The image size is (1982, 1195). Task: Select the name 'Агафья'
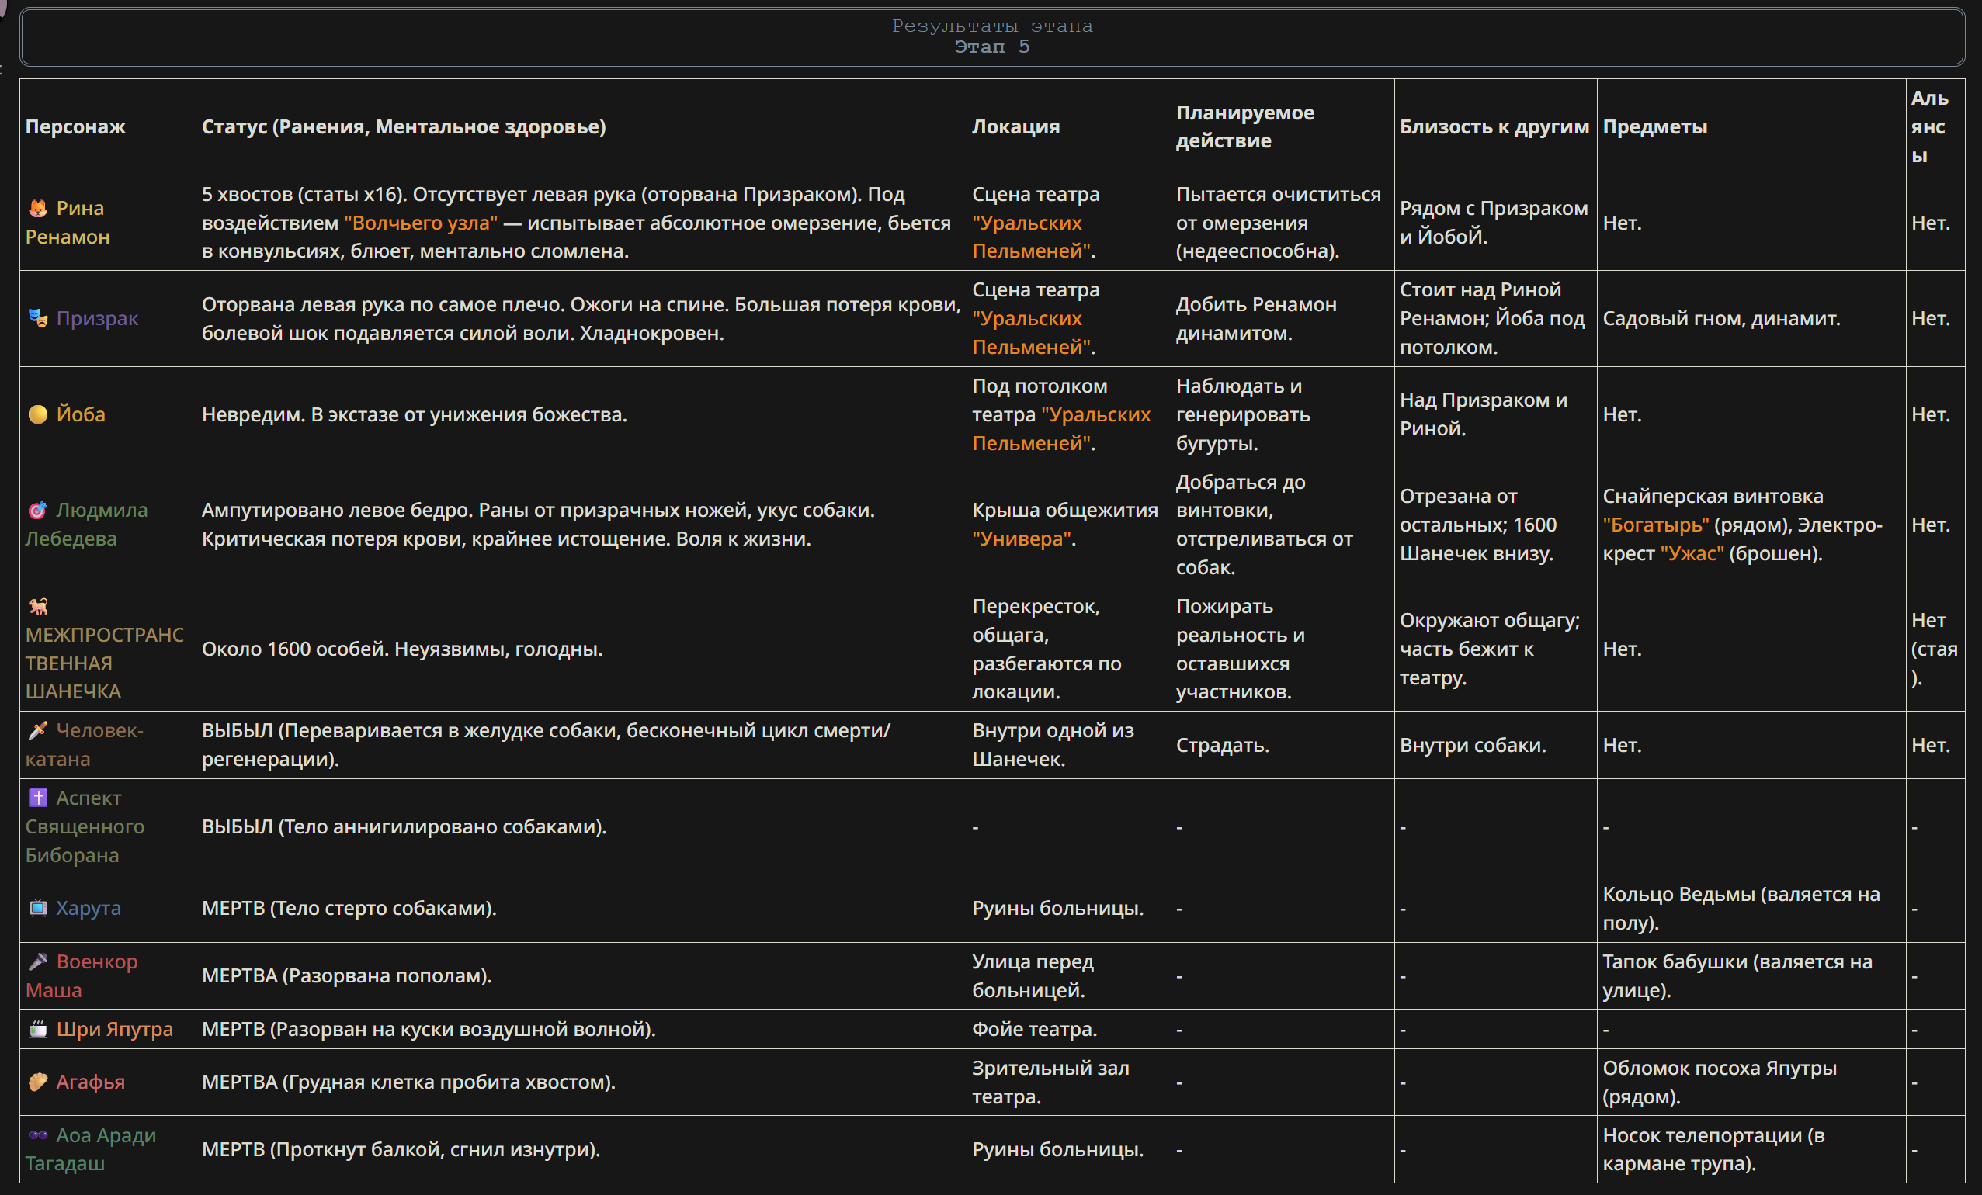[x=90, y=1082]
